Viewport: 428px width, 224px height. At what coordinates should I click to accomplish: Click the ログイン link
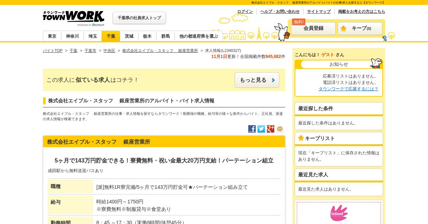pos(245,11)
